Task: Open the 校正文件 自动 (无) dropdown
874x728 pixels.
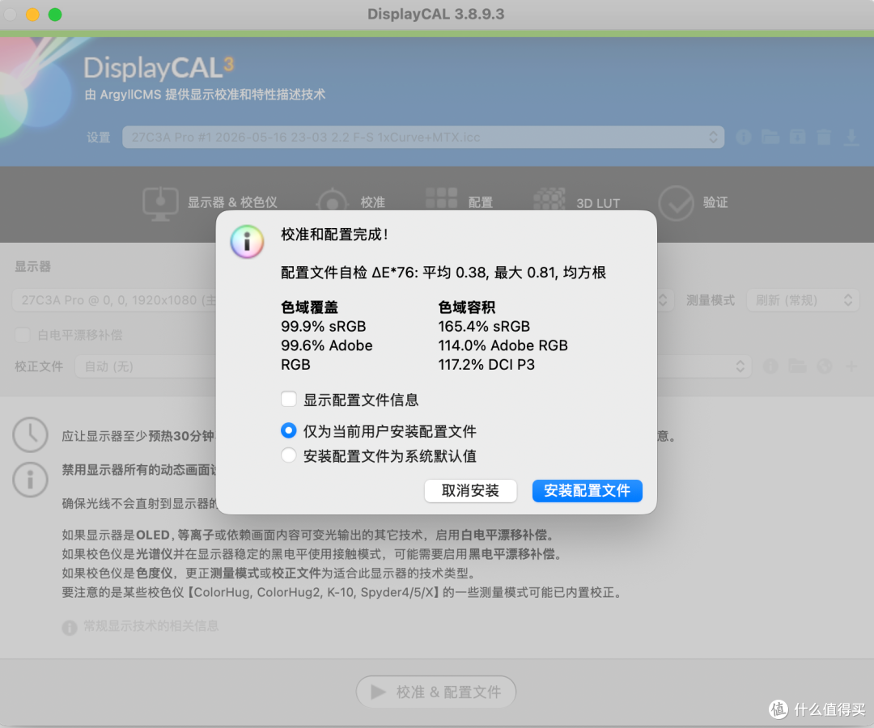Action: [413, 366]
